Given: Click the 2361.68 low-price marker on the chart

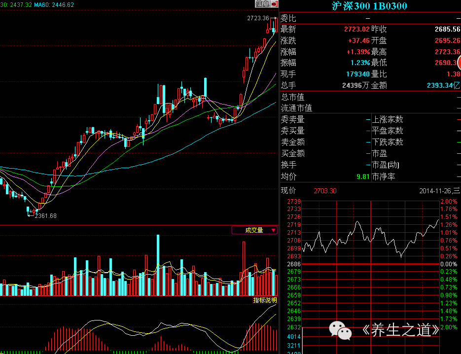Looking at the screenshot, I should point(45,216).
